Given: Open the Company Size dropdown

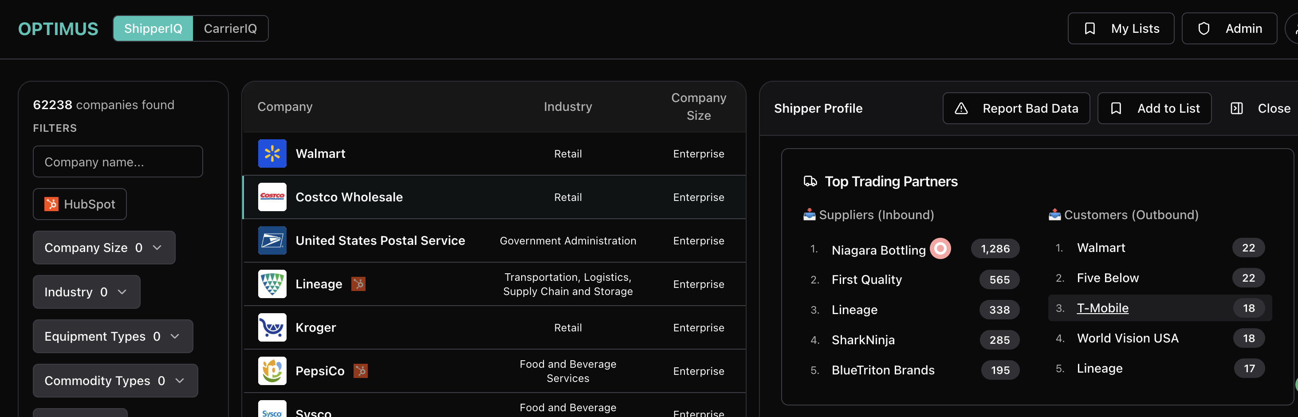Looking at the screenshot, I should (x=104, y=247).
